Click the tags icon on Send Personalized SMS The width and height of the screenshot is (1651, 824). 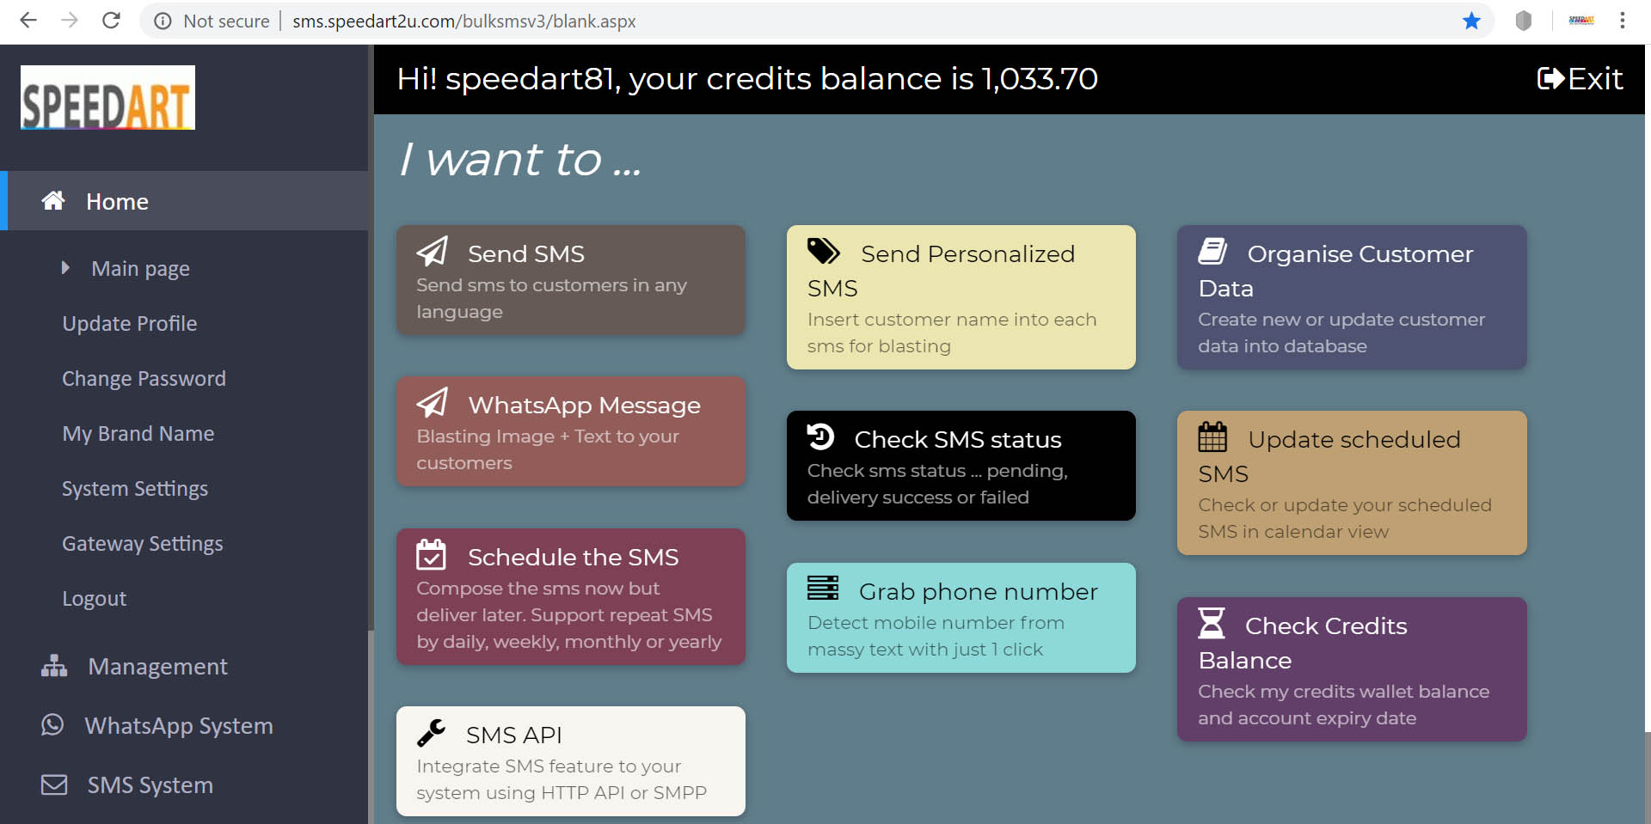tap(824, 251)
